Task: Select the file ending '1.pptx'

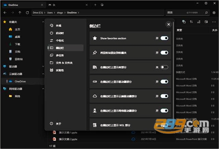Action: point(68,133)
